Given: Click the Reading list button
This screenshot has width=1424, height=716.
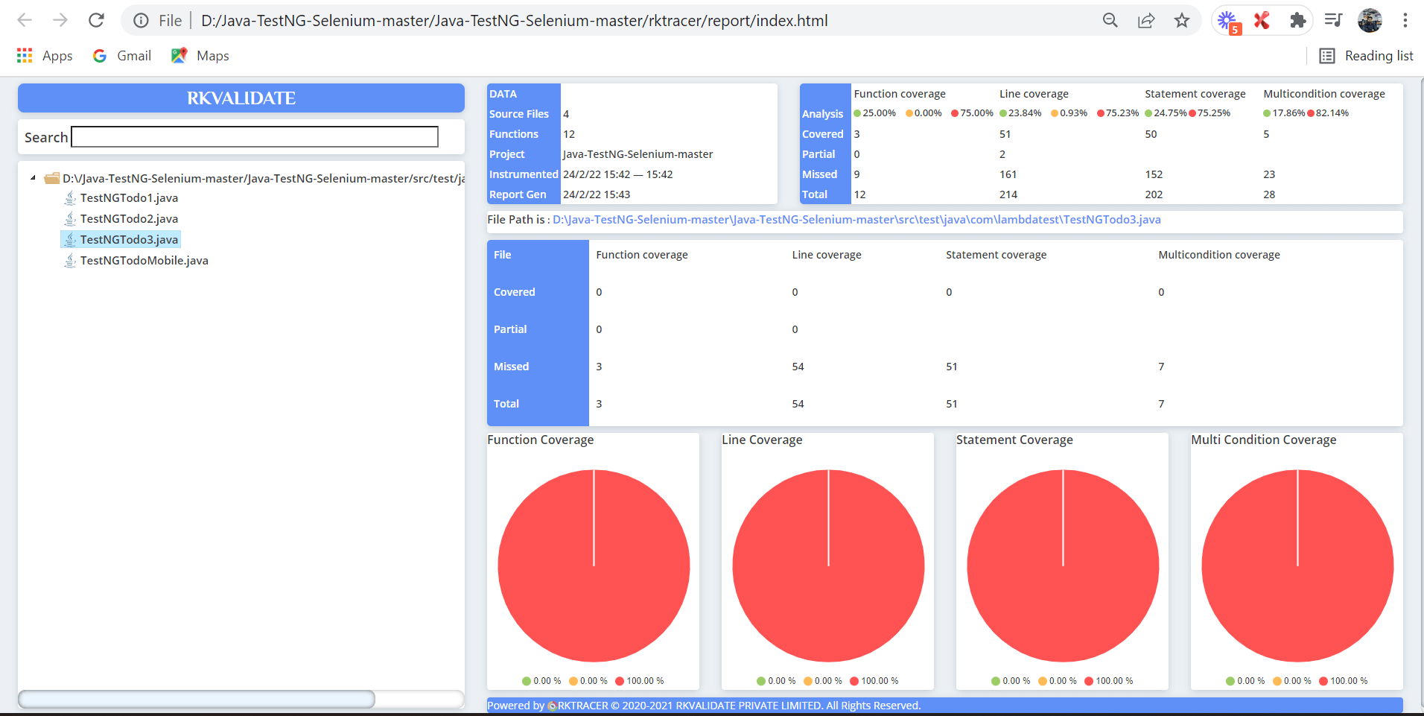Looking at the screenshot, I should (1367, 56).
